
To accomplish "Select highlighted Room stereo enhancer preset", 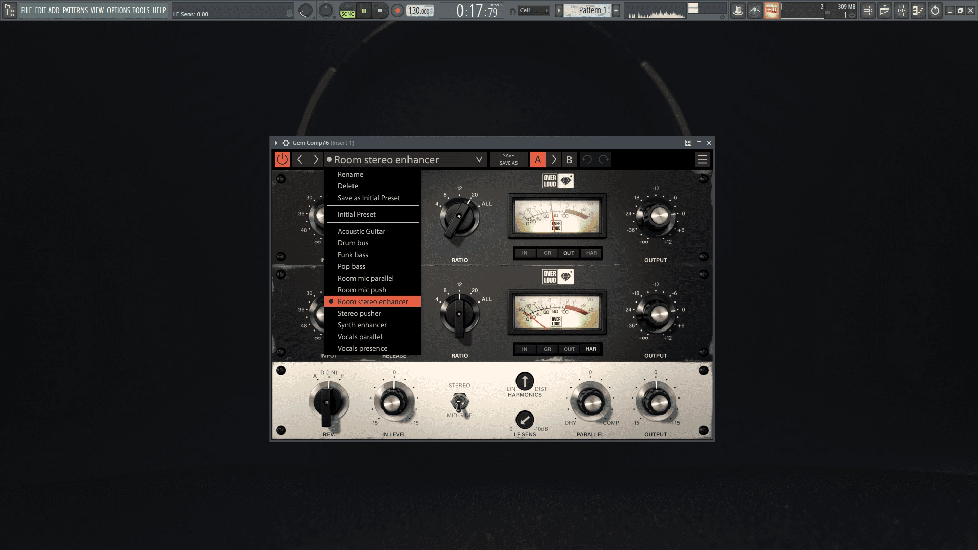I will point(372,301).
